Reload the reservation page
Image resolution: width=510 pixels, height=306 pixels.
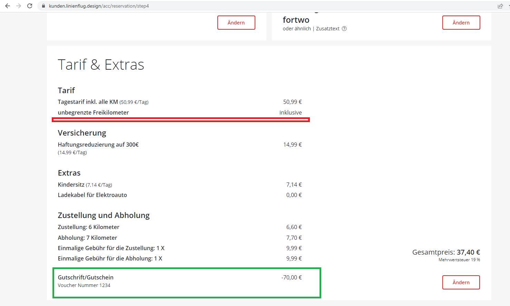tap(30, 6)
